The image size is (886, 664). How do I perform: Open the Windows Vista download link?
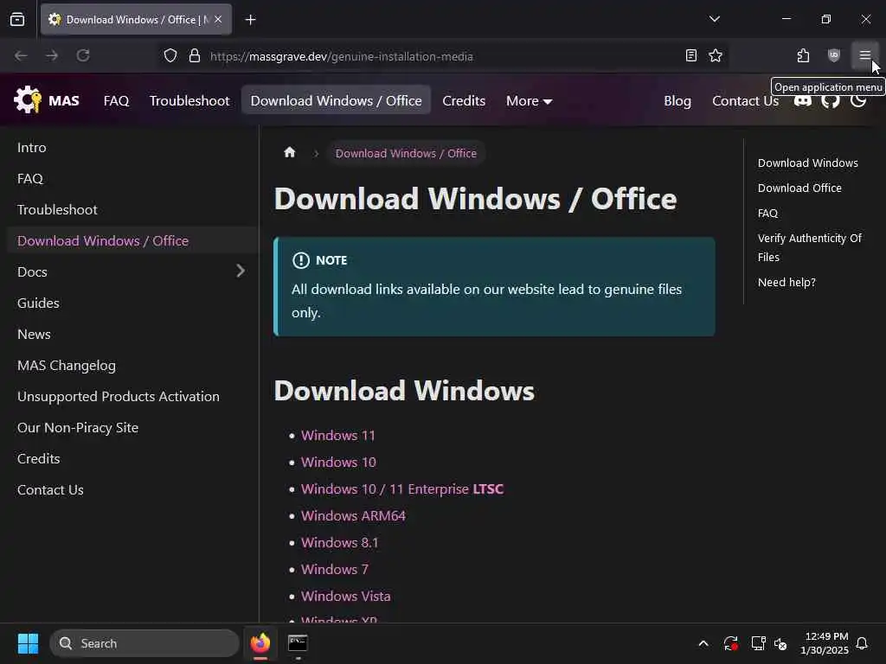click(346, 597)
